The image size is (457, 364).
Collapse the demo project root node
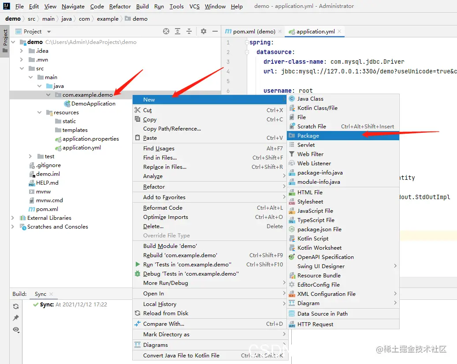tap(13, 42)
